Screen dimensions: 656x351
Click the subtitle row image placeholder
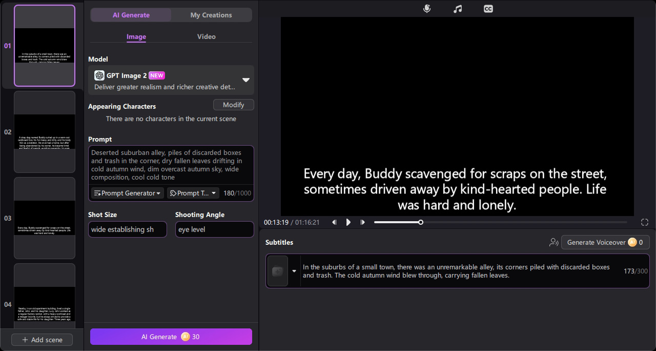278,271
